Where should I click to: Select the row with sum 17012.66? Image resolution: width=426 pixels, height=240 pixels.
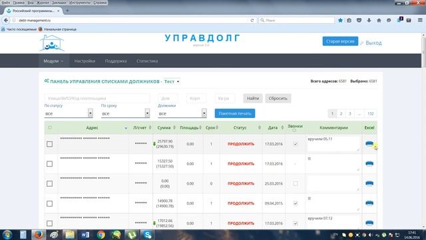pos(49,223)
